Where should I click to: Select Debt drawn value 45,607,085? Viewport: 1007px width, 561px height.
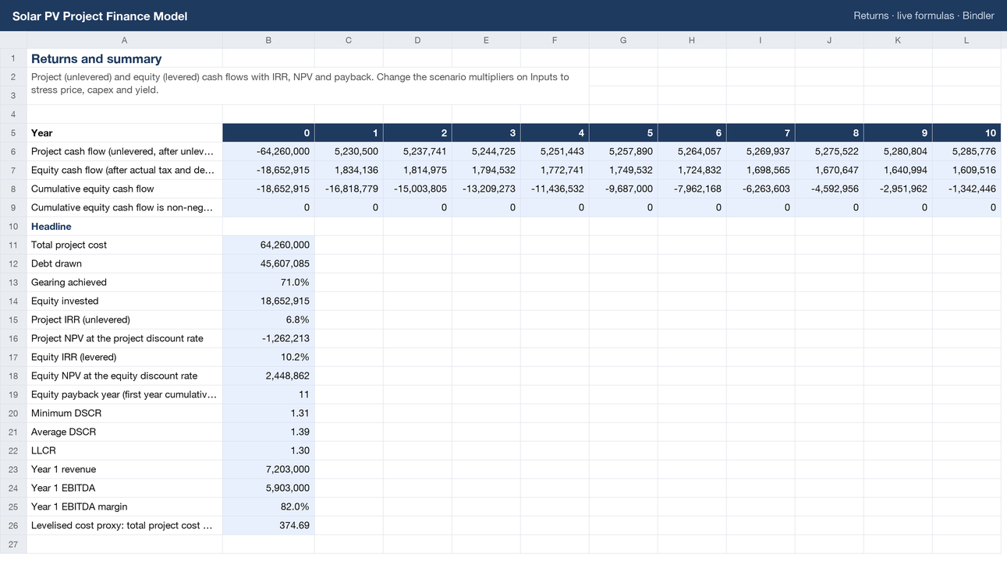(x=268, y=263)
